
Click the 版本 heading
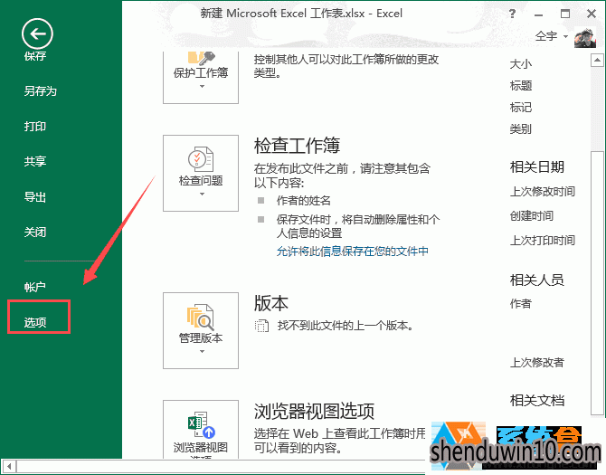pos(271,303)
